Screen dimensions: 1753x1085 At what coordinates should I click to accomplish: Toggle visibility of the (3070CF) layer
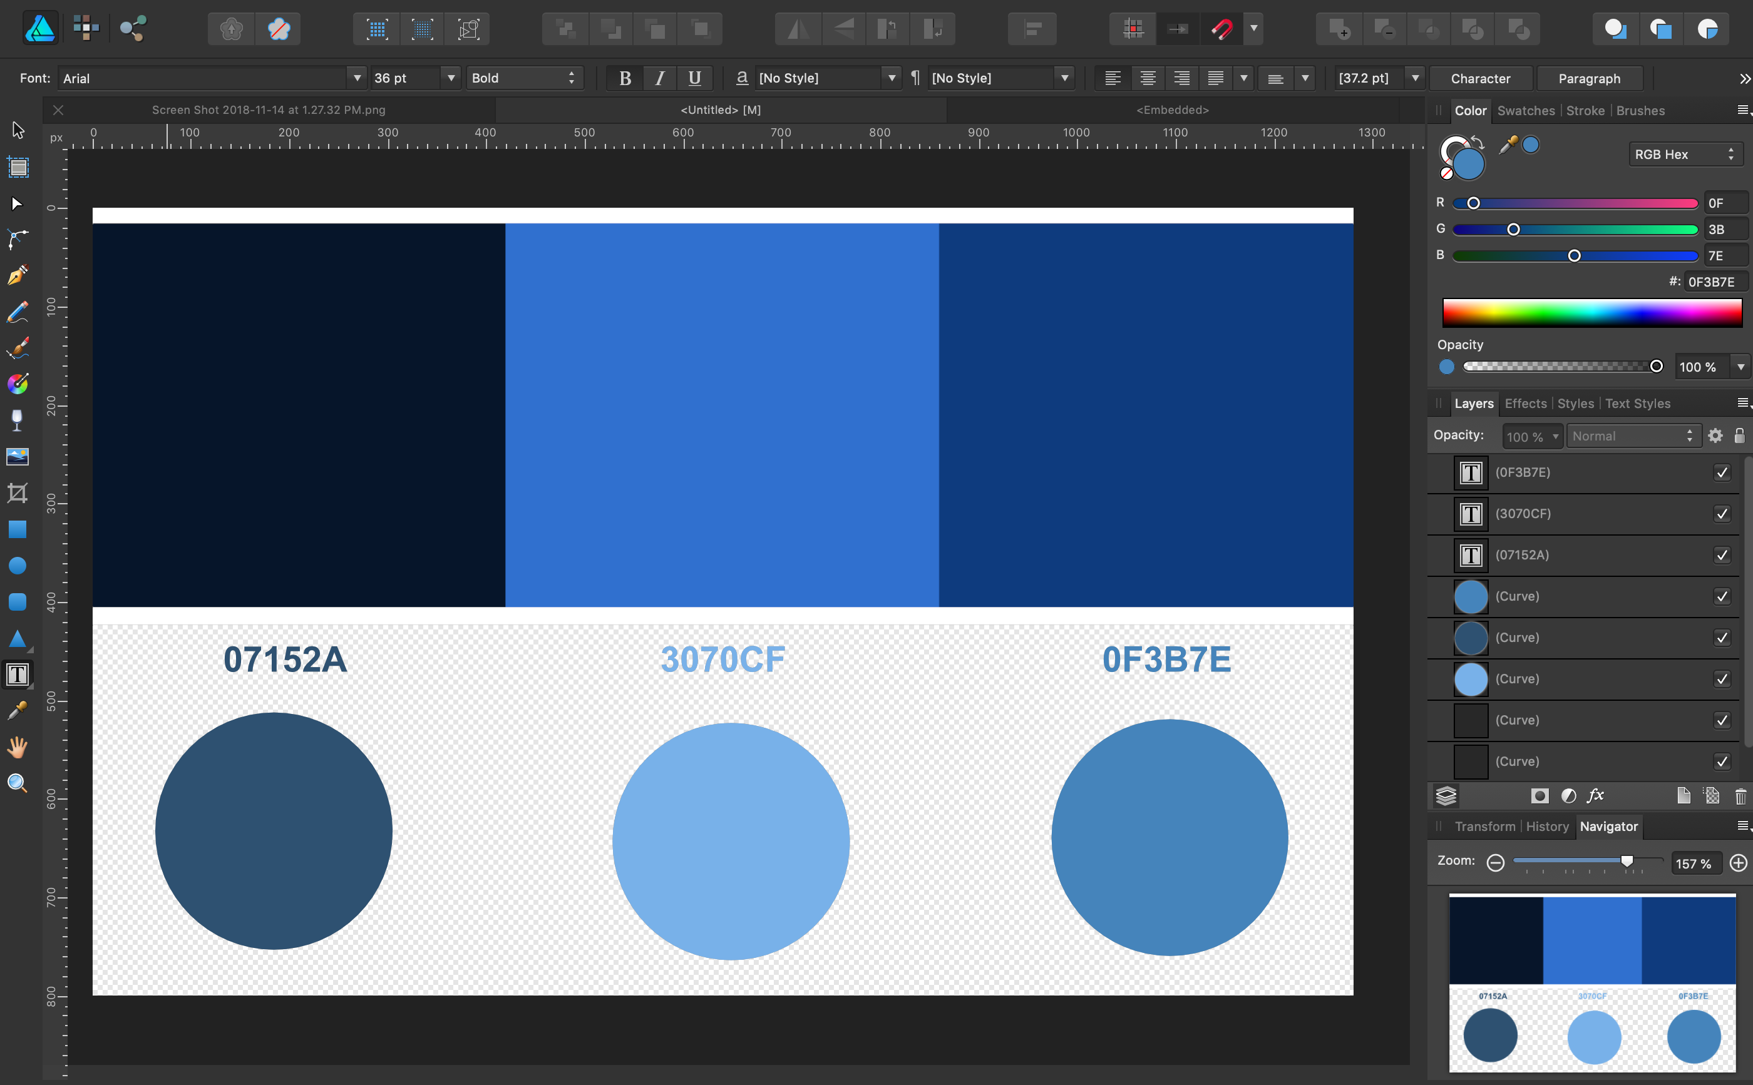(1722, 514)
